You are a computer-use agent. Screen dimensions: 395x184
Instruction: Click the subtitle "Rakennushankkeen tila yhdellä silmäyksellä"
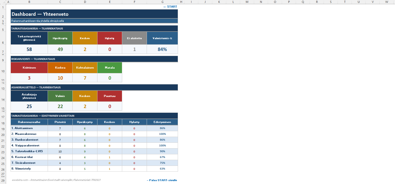tap(94, 21)
